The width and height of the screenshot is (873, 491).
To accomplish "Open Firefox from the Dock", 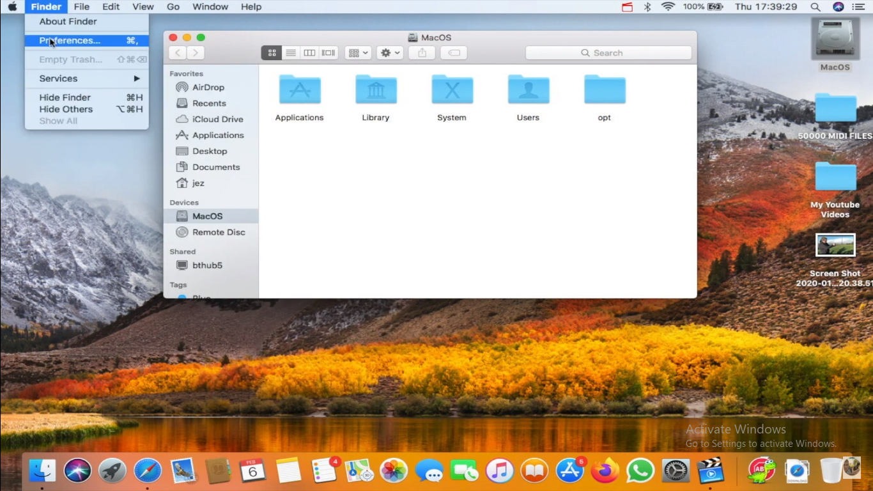I will [605, 471].
